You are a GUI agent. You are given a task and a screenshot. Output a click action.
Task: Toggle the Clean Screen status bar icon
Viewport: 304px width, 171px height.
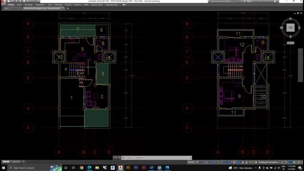[x=299, y=162]
